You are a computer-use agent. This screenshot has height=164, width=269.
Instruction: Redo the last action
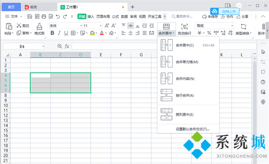(65, 17)
